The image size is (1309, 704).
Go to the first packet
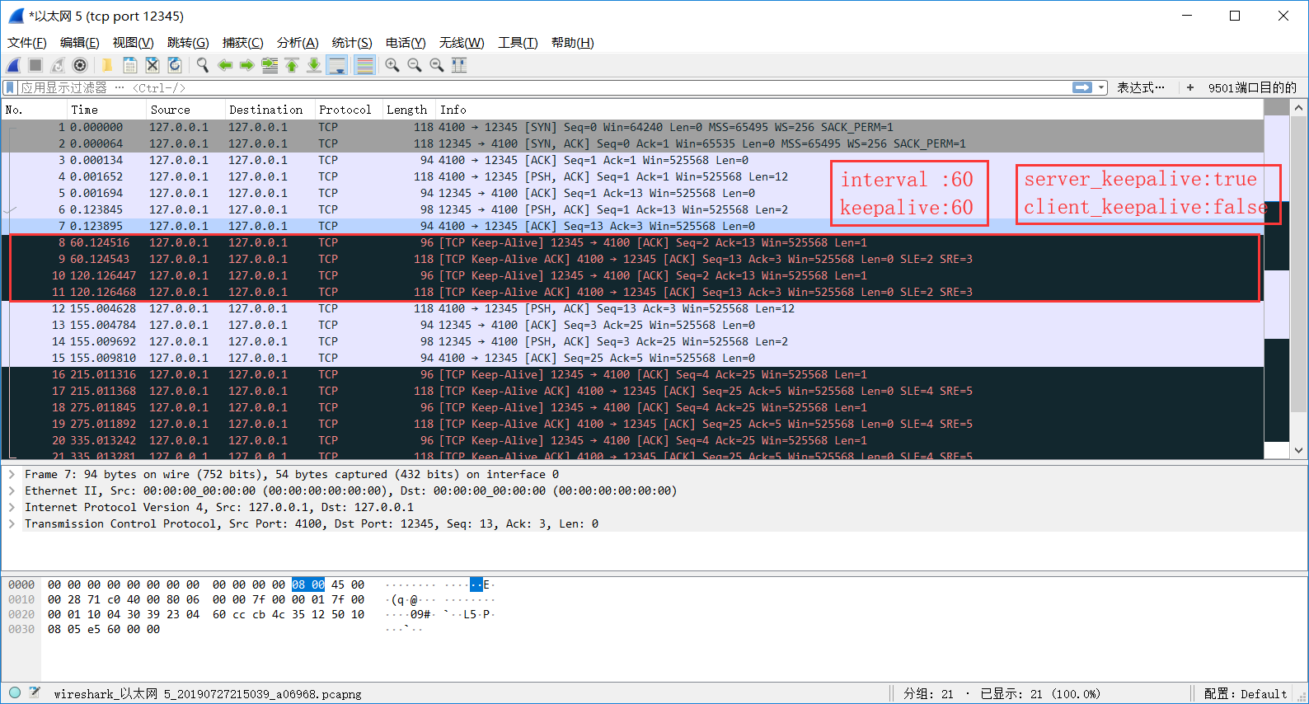pyautogui.click(x=292, y=65)
